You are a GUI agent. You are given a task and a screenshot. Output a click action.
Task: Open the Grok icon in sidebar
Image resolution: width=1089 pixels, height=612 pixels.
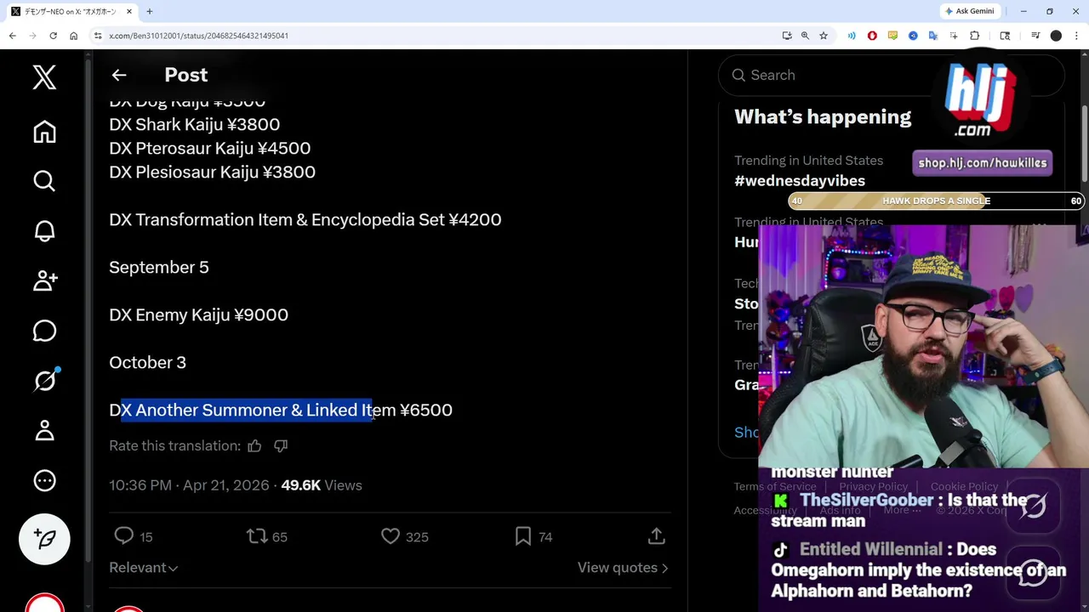click(x=44, y=381)
